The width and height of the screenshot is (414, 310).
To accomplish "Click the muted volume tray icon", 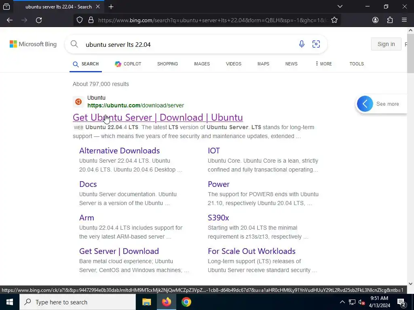I will point(361,302).
